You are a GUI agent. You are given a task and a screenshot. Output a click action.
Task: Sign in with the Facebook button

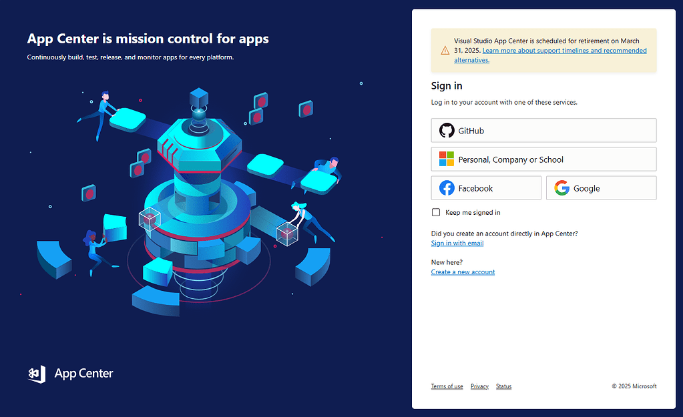486,188
